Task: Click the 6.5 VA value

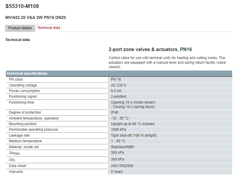Action: [x=116, y=91]
